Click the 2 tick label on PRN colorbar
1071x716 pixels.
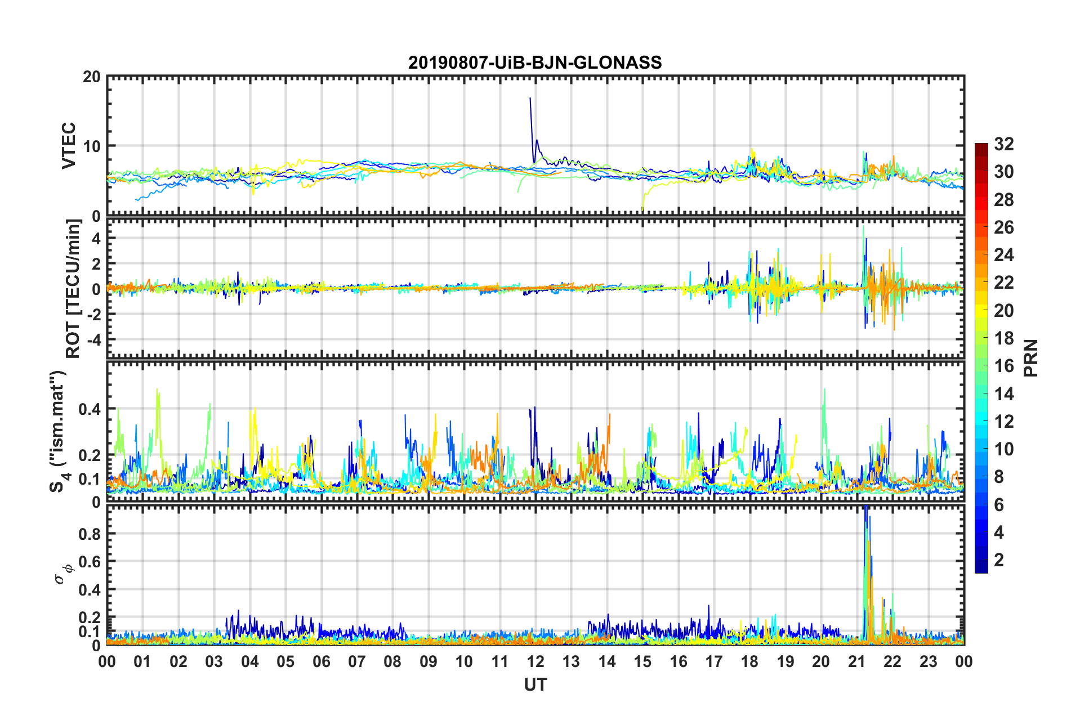tap(999, 560)
